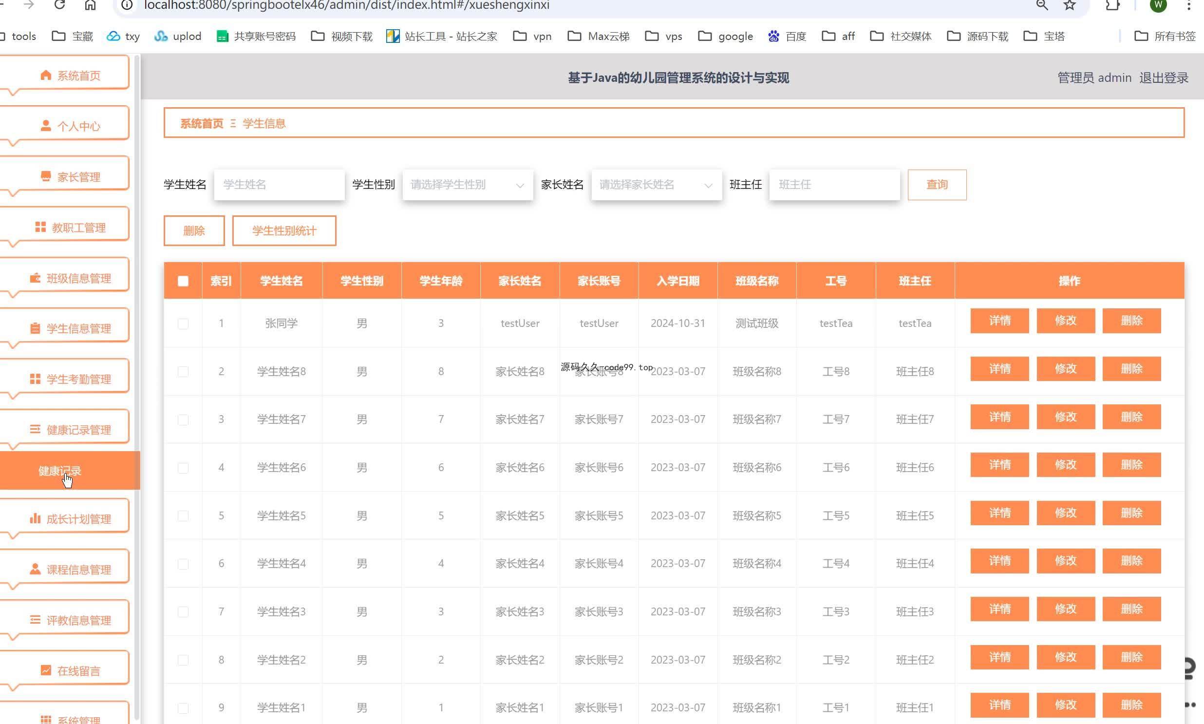The height and width of the screenshot is (724, 1204).
Task: Click the icon beside 家长管理
Action: [46, 176]
